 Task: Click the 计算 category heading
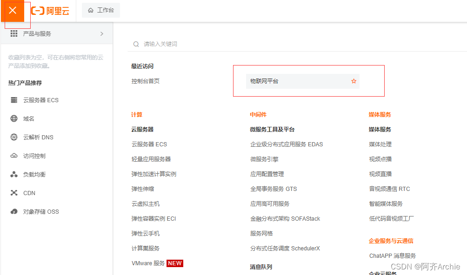click(x=137, y=114)
